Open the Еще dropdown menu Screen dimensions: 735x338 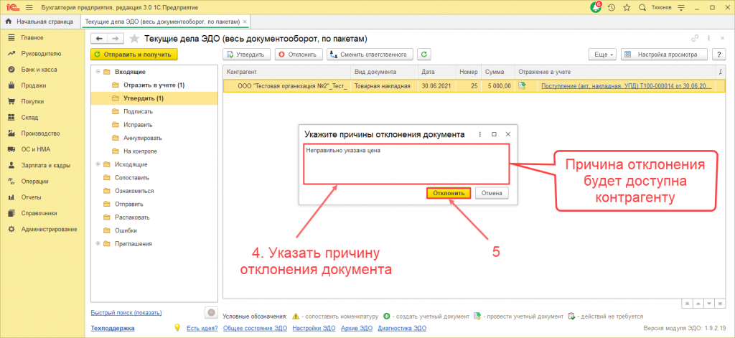tap(602, 55)
